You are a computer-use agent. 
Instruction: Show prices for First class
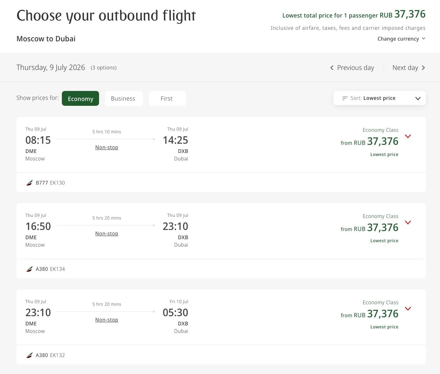(167, 99)
